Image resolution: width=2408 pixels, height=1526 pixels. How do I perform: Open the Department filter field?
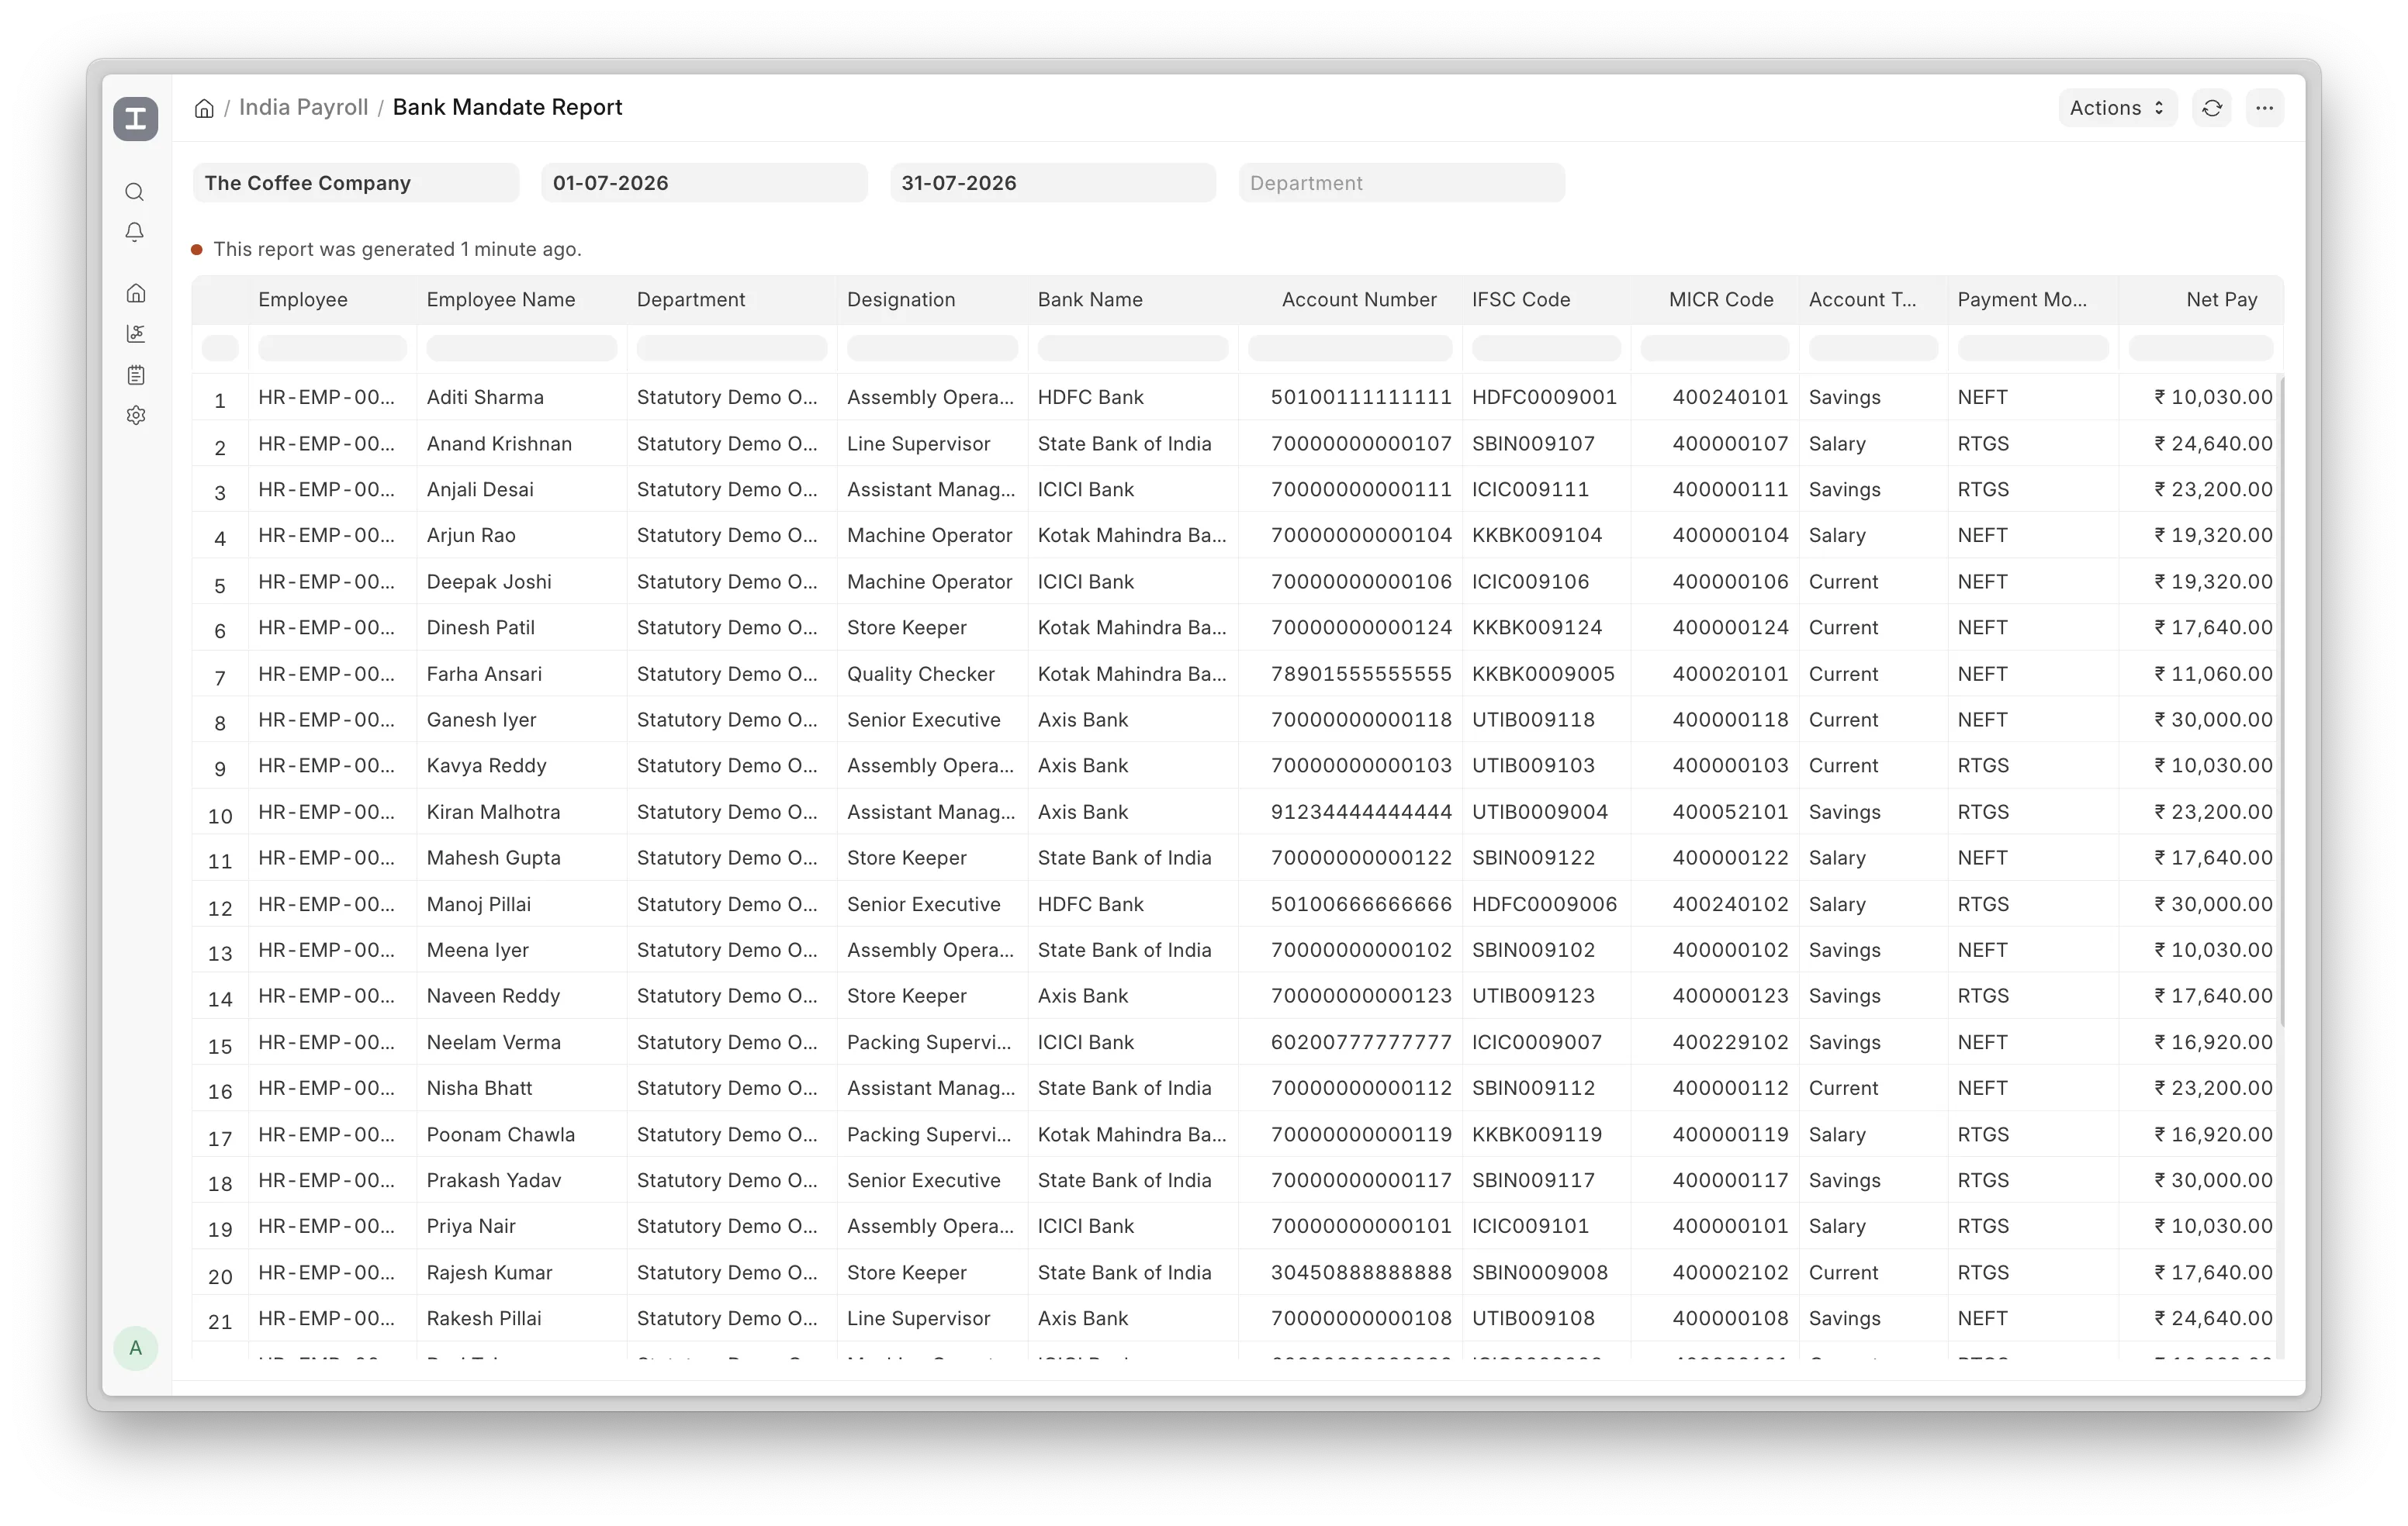point(1401,183)
